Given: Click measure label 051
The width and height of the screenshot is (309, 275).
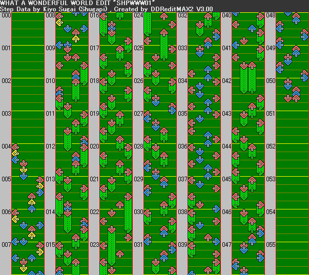Looking at the screenshot, I should click(271, 114).
